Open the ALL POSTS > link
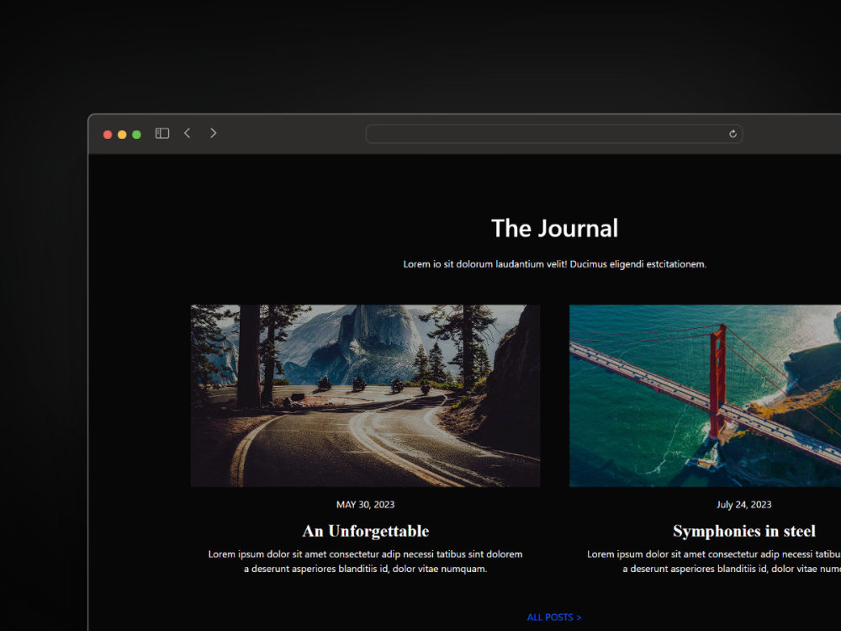Image resolution: width=841 pixels, height=631 pixels. click(x=554, y=618)
